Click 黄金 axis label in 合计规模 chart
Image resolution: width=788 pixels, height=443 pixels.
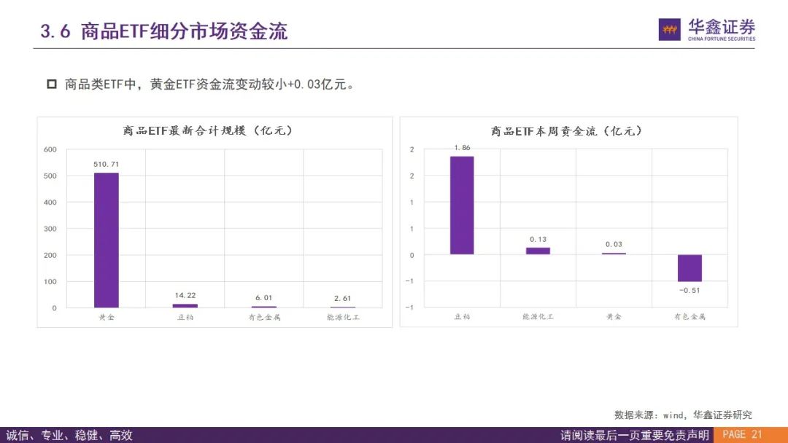coord(107,317)
